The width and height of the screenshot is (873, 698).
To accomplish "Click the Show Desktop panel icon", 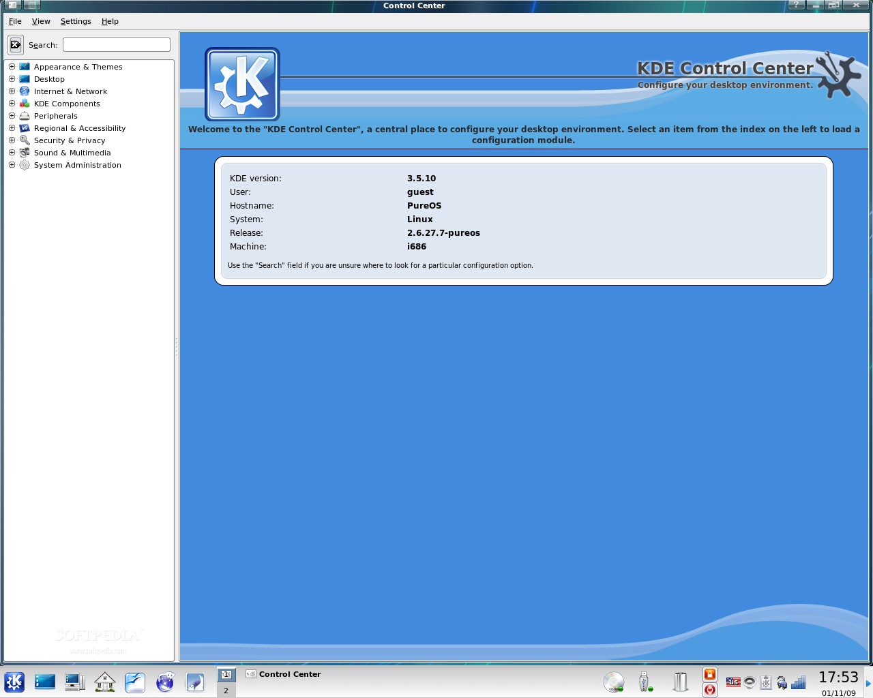I will (x=45, y=682).
